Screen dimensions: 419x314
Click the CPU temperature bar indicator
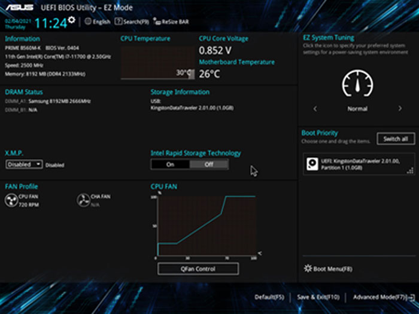point(192,74)
